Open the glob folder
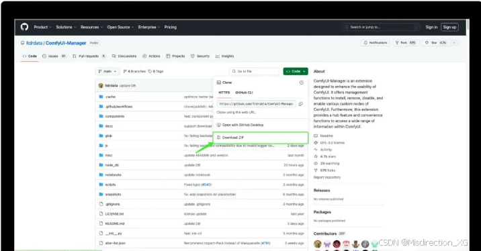 [109, 136]
